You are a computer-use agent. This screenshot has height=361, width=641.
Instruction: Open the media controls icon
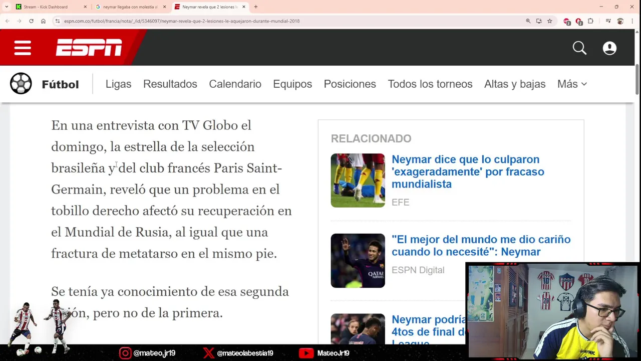coord(608,21)
